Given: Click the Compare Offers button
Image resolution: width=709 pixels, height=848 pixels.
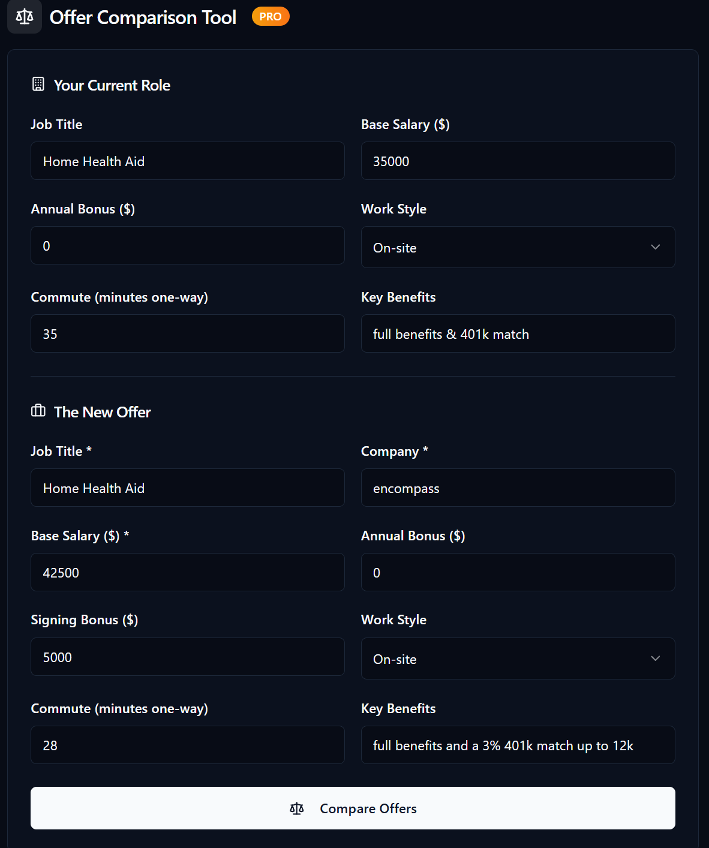Looking at the screenshot, I should (x=353, y=808).
